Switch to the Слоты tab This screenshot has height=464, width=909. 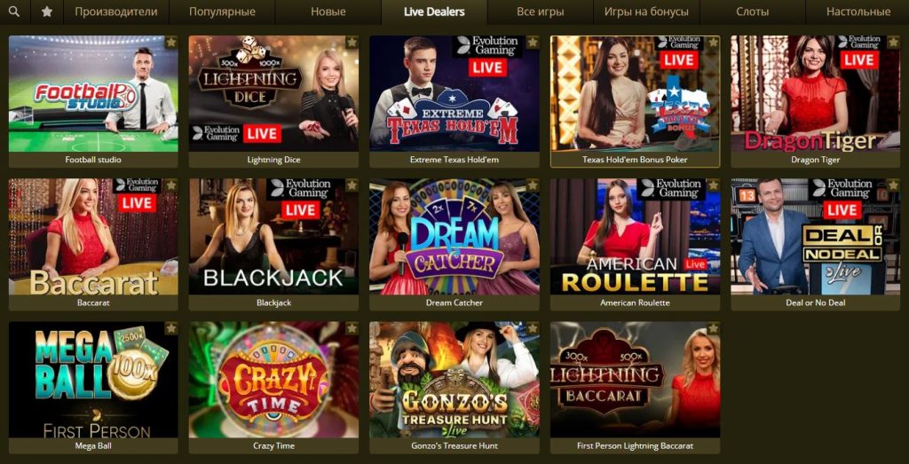point(753,12)
